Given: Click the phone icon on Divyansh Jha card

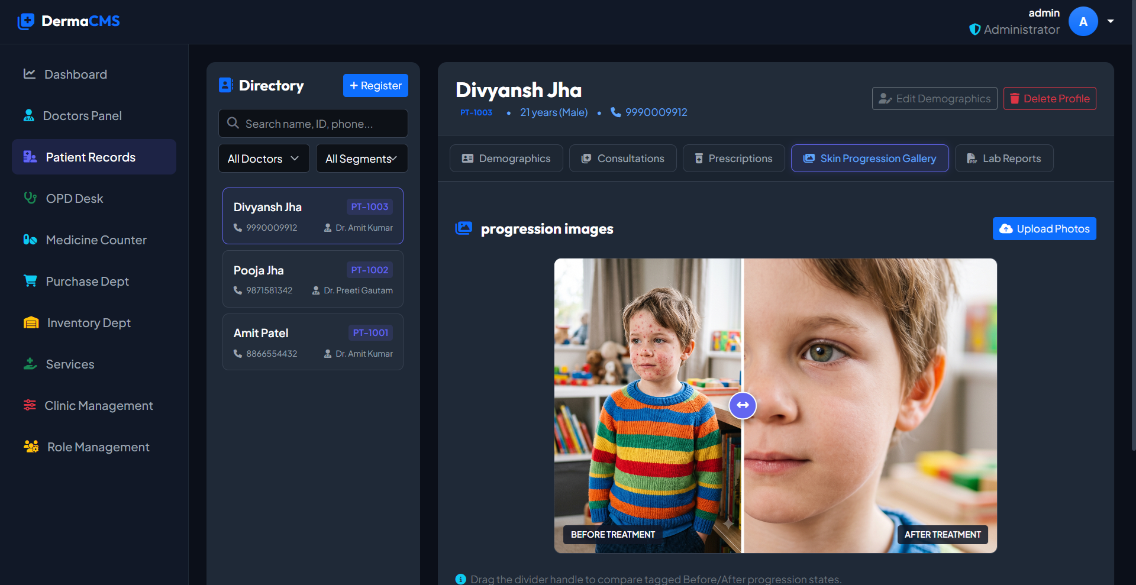Looking at the screenshot, I should coord(238,228).
